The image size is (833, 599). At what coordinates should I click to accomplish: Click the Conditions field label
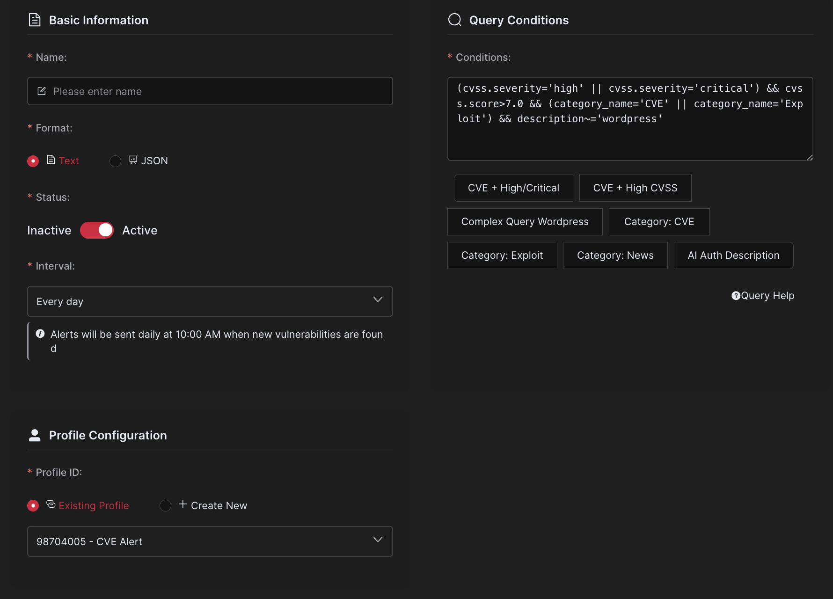[483, 58]
